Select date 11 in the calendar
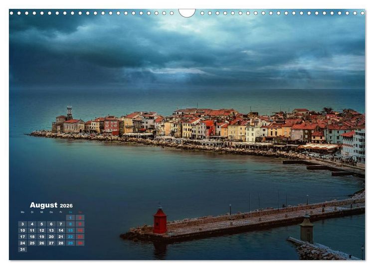This screenshot has width=374, height=269. (32, 231)
